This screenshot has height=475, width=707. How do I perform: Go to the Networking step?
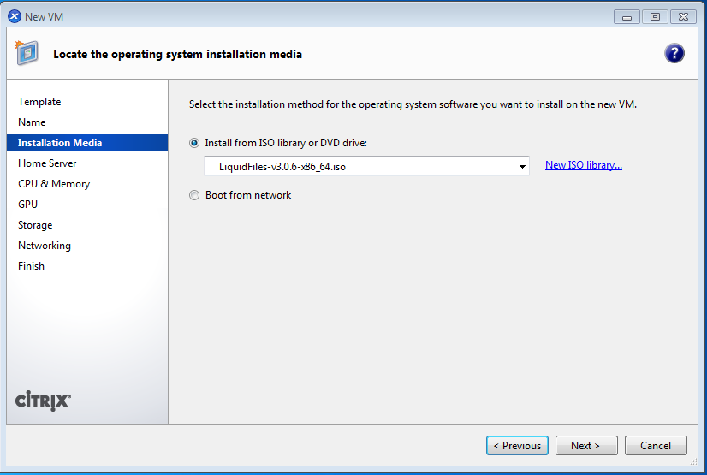click(x=45, y=246)
